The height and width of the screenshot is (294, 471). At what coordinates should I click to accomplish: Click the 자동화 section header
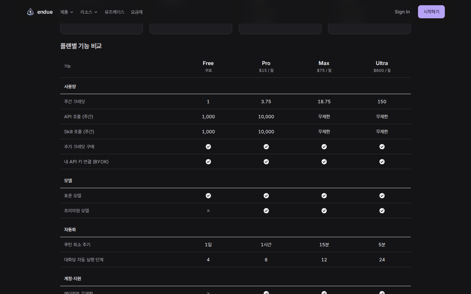click(x=70, y=230)
